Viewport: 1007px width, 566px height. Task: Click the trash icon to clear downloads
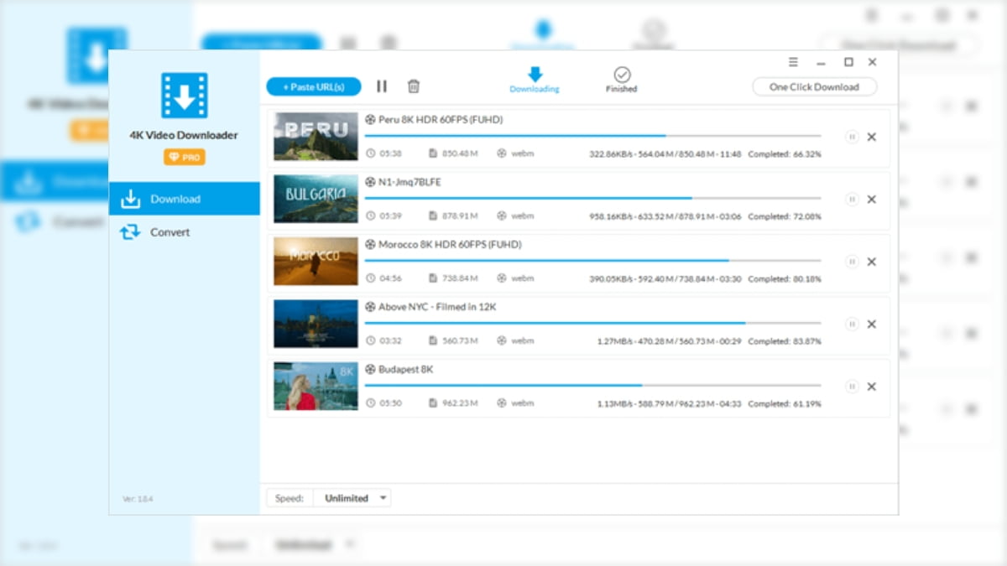click(x=413, y=86)
